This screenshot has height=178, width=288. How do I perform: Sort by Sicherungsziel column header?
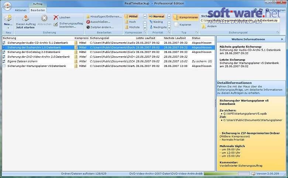click(x=112, y=38)
